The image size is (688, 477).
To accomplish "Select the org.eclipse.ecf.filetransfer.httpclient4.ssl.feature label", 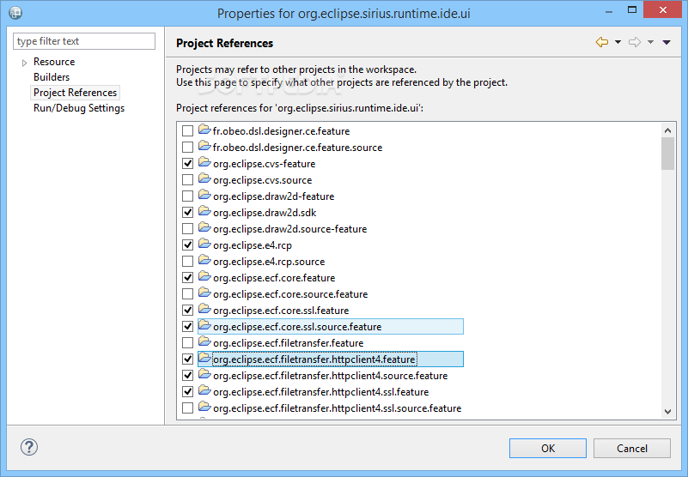I will [x=320, y=392].
